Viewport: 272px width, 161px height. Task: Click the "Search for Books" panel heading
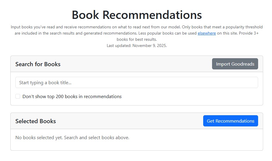click(x=38, y=64)
